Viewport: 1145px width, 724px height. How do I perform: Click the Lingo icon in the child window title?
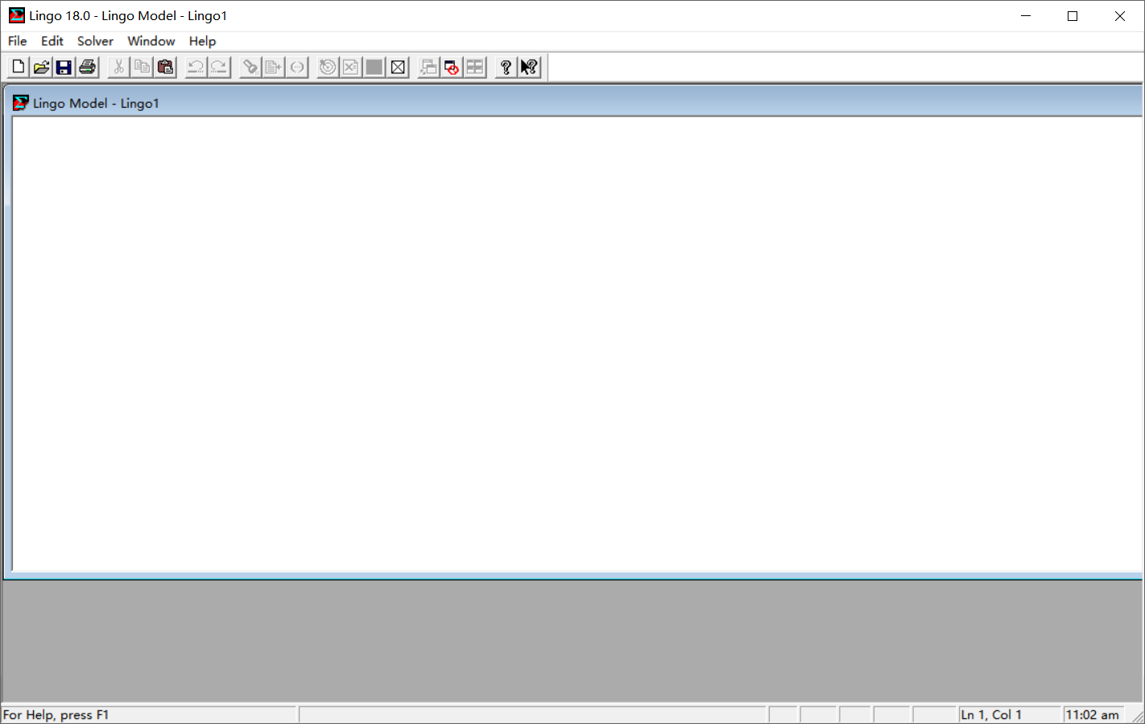pos(21,103)
